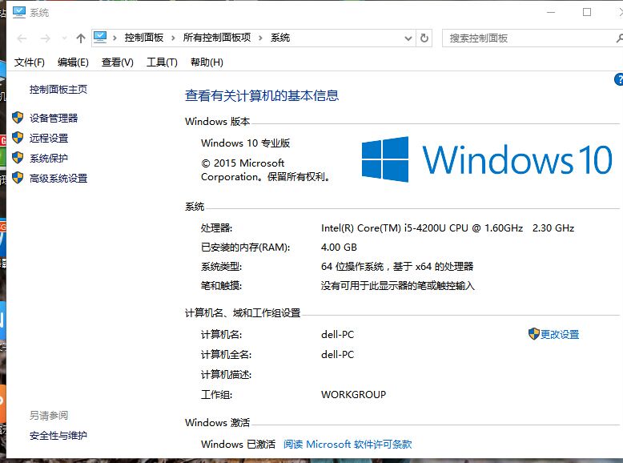Open 远程设置 link
The image size is (623, 463).
49,139
